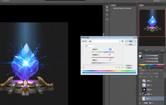Click the G channel slider in Color panel
166x105 pixels.
tap(151, 59)
